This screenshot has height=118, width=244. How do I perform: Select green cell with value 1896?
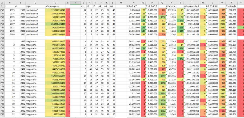click(x=162, y=17)
